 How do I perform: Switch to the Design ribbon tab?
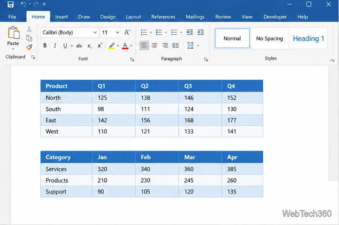click(x=108, y=17)
